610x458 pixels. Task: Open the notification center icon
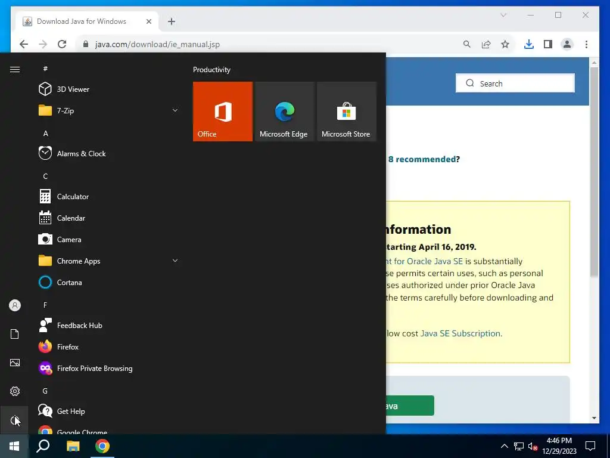click(x=590, y=446)
